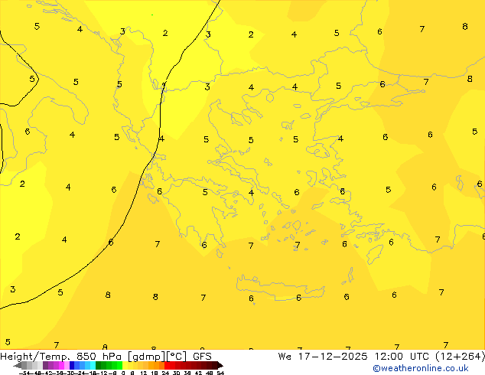The width and height of the screenshot is (485, 375).
Task: Click the '24' value on the color scale
Action: click(x=165, y=373)
